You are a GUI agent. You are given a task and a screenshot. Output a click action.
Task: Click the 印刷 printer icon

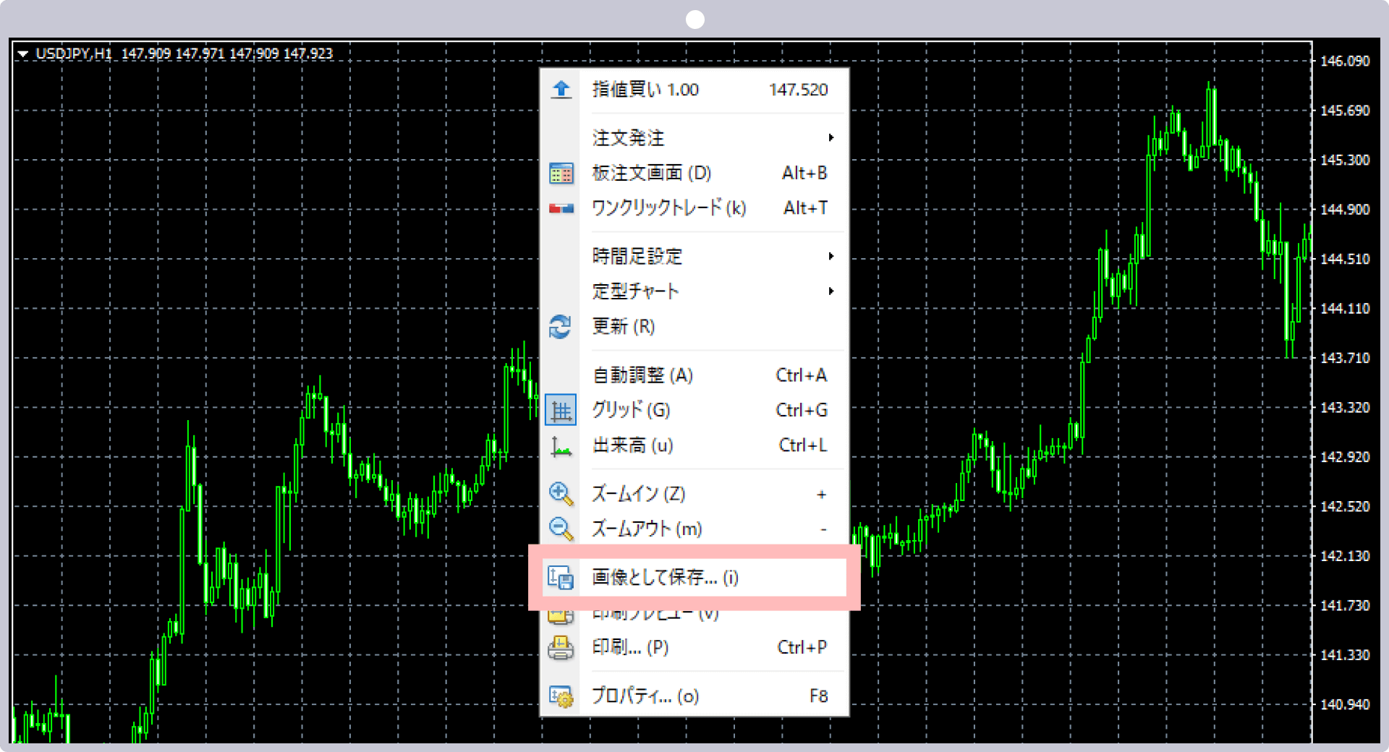pos(561,647)
